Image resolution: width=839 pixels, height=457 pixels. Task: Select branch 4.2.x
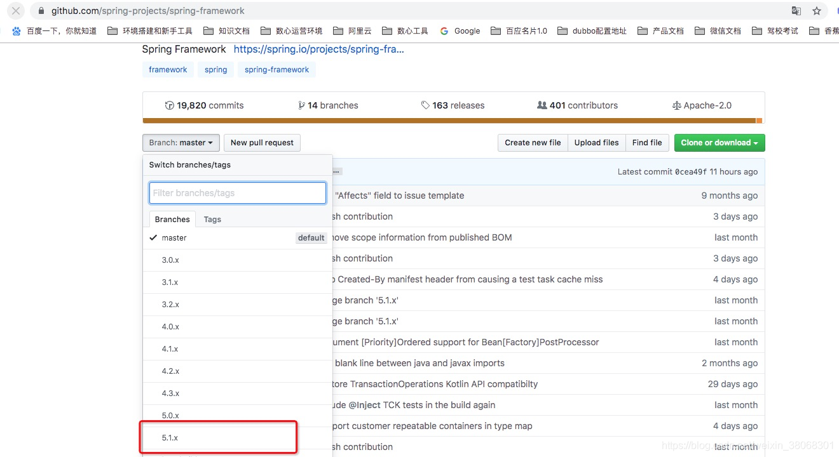(238, 371)
